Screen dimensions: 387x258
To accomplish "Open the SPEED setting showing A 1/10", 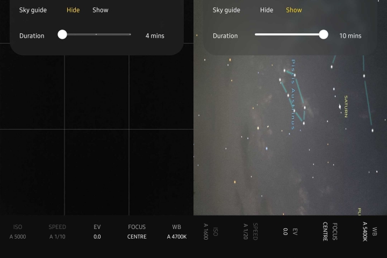I will [x=57, y=232].
